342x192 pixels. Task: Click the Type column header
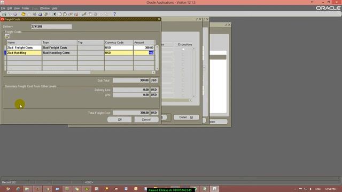[59, 43]
